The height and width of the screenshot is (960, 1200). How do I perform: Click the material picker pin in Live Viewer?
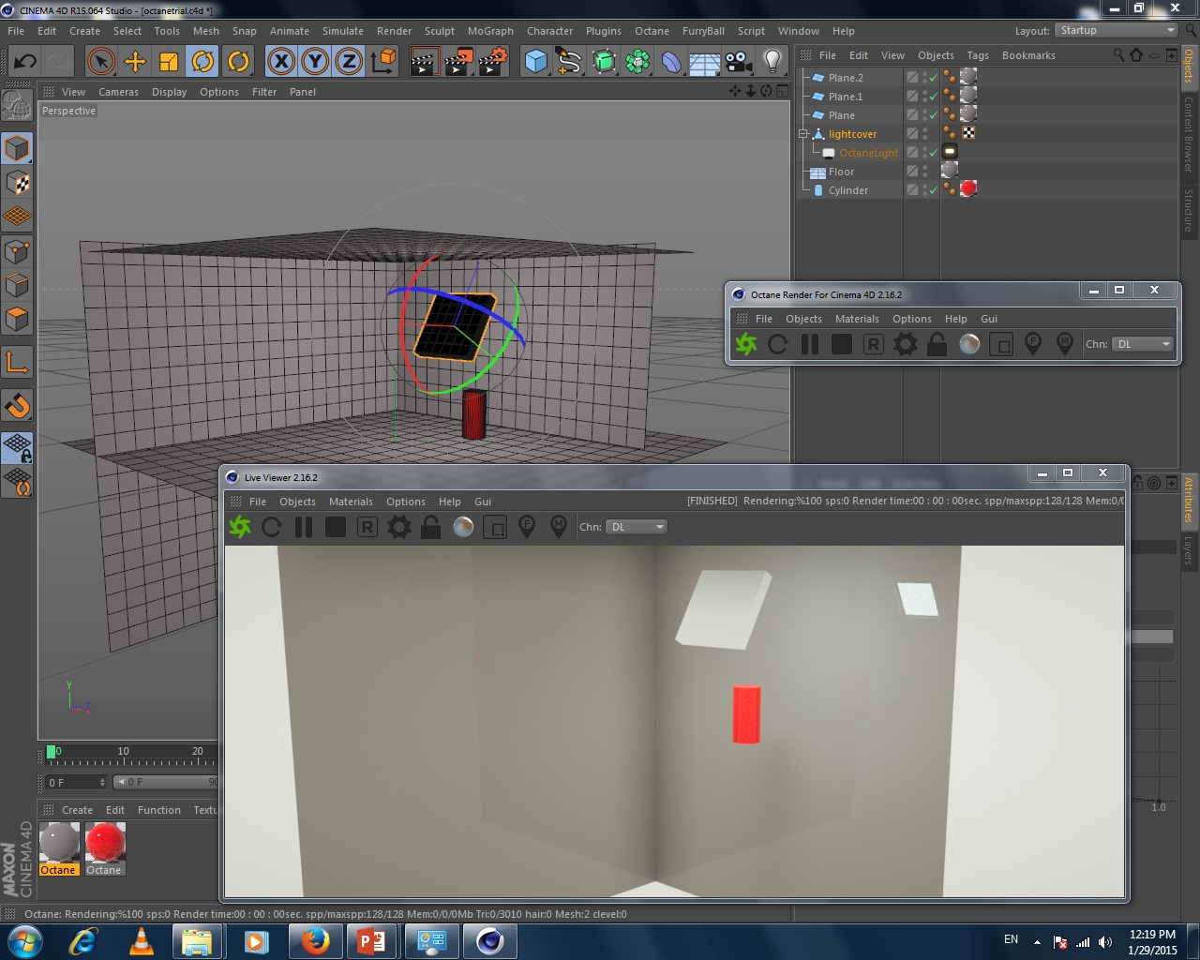click(x=559, y=528)
